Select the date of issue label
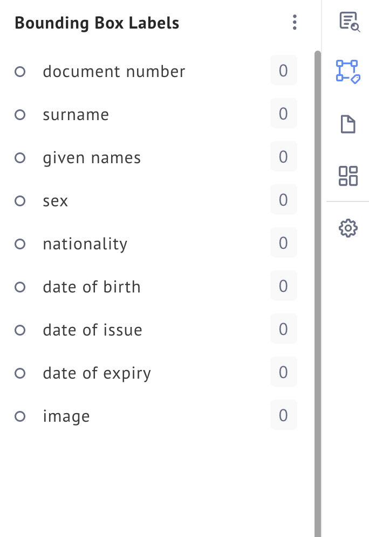The image size is (369, 537). point(93,330)
